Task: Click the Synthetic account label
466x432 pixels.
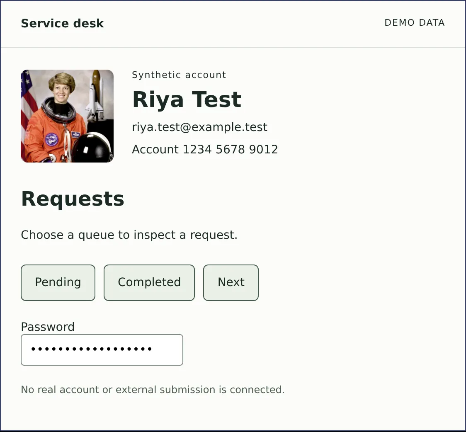Action: 179,75
